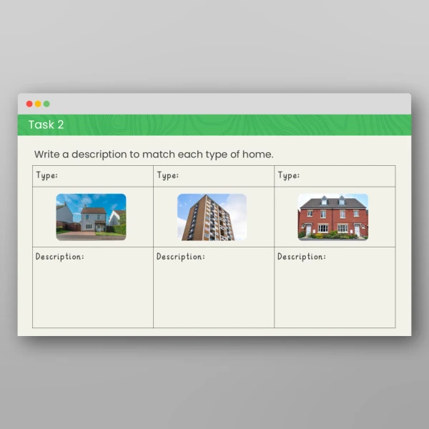The width and height of the screenshot is (429, 429).
Task: Click the red close dot
Action: click(29, 104)
